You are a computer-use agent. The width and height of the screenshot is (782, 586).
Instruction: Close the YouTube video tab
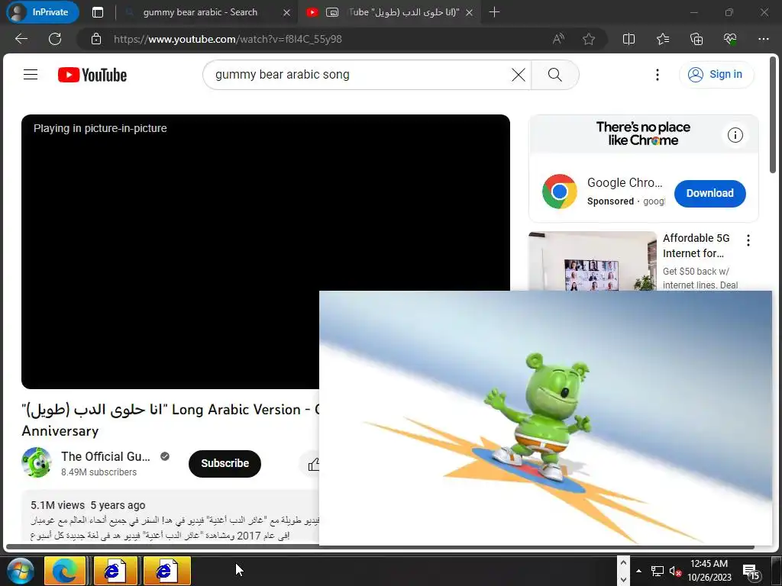pyautogui.click(x=470, y=13)
